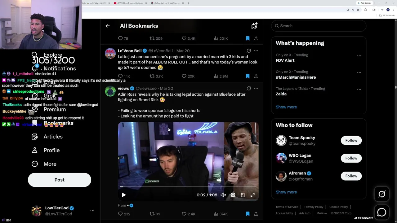Unmute the Adin Ross video
The width and height of the screenshot is (397, 223).
point(223,195)
